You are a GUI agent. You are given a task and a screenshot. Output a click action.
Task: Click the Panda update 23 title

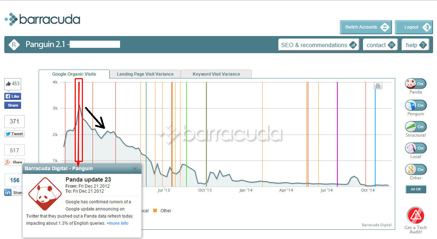click(x=88, y=179)
